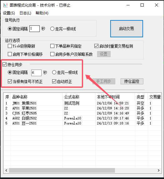Minimize the 图表程式化交易 window

[128, 5]
